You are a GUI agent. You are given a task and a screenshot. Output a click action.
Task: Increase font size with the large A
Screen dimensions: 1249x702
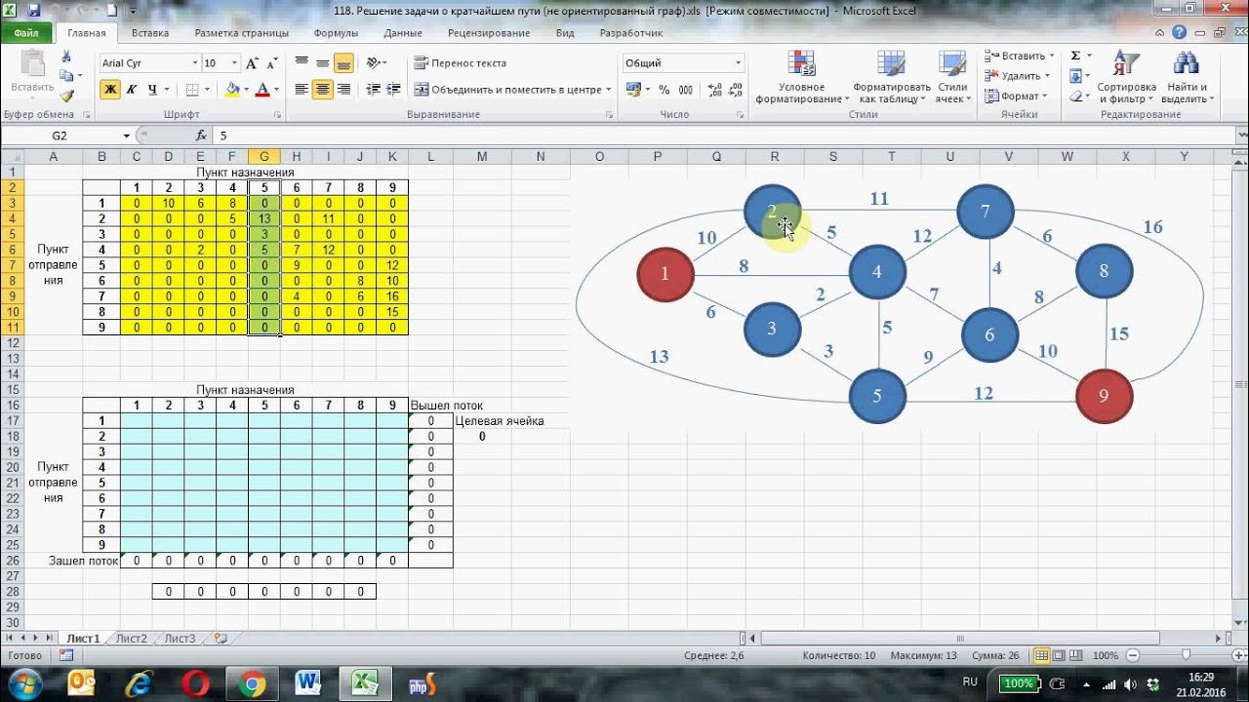(x=253, y=63)
